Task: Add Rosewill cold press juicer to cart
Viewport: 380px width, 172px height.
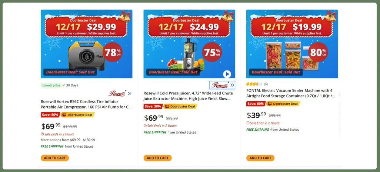Action: click(x=157, y=158)
